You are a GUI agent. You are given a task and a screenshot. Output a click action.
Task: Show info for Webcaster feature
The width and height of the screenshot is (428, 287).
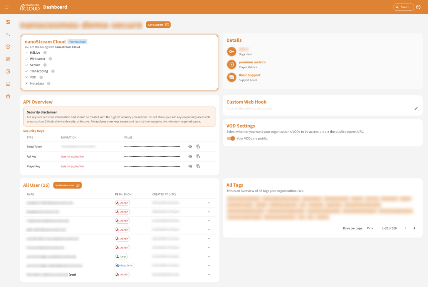point(50,59)
